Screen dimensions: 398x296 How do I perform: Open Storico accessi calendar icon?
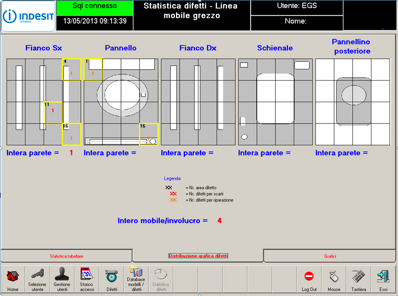(87, 279)
